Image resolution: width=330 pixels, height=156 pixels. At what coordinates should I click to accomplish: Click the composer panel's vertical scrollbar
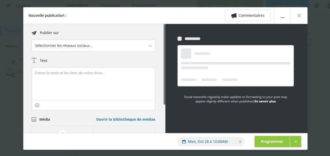point(164,64)
